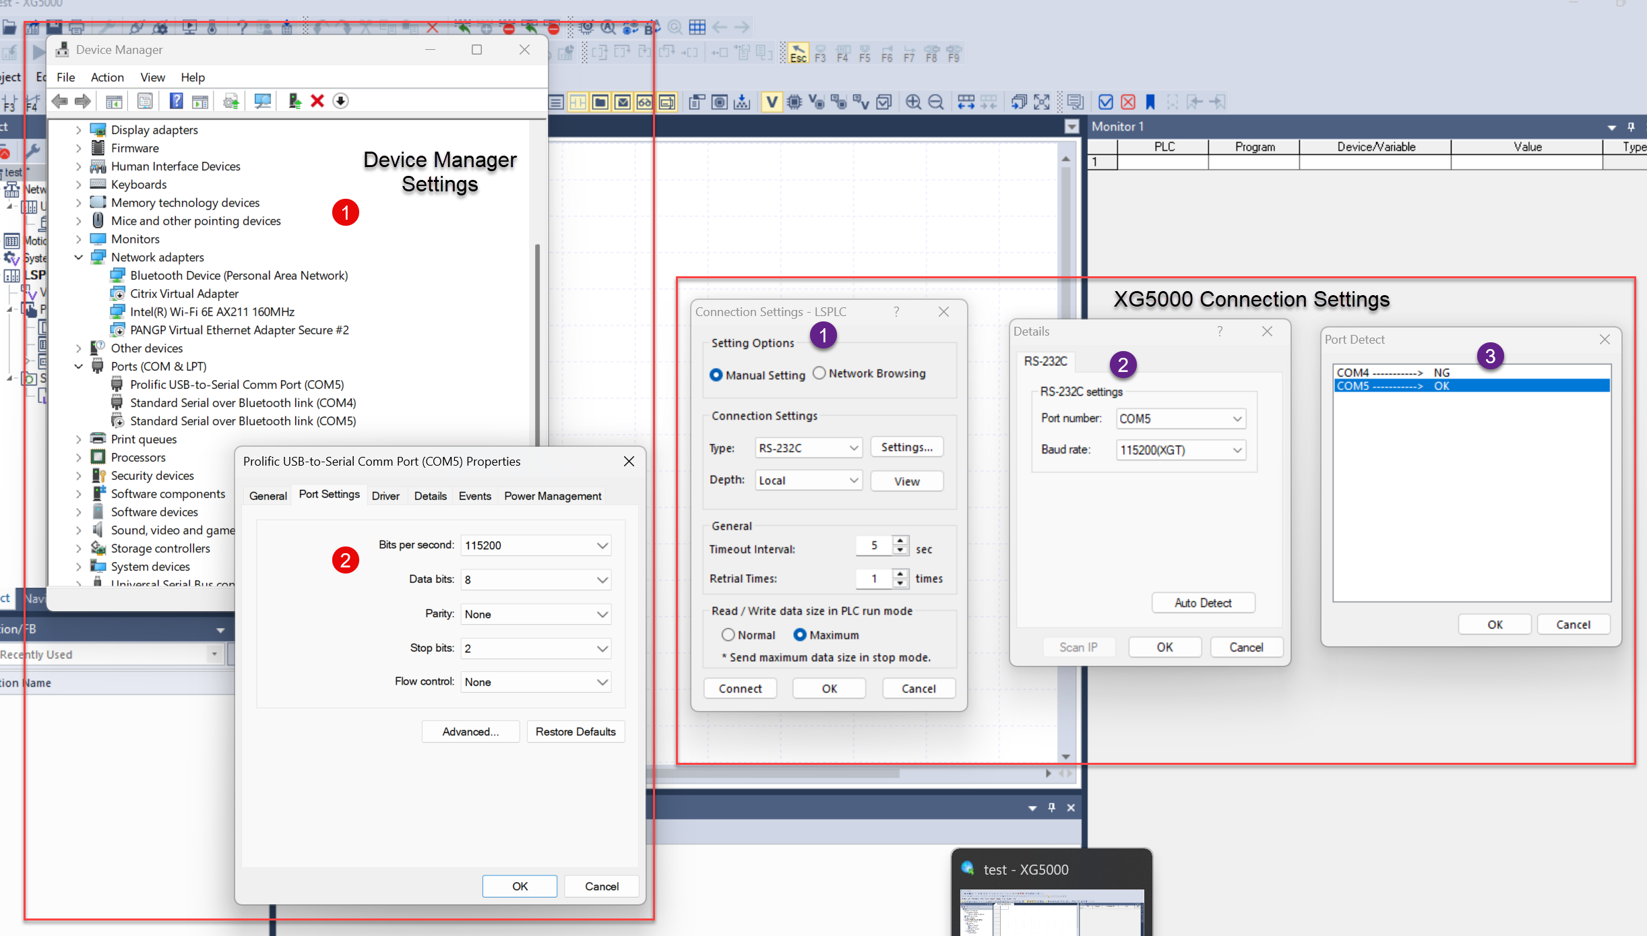Click the blue bookmark toolbar icon

1150,102
